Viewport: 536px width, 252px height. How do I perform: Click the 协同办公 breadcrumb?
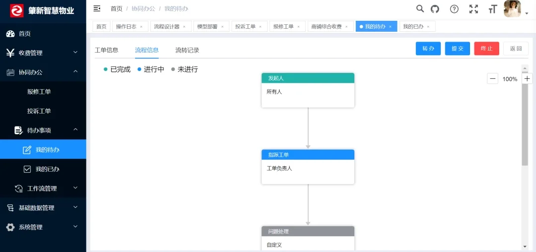143,9
